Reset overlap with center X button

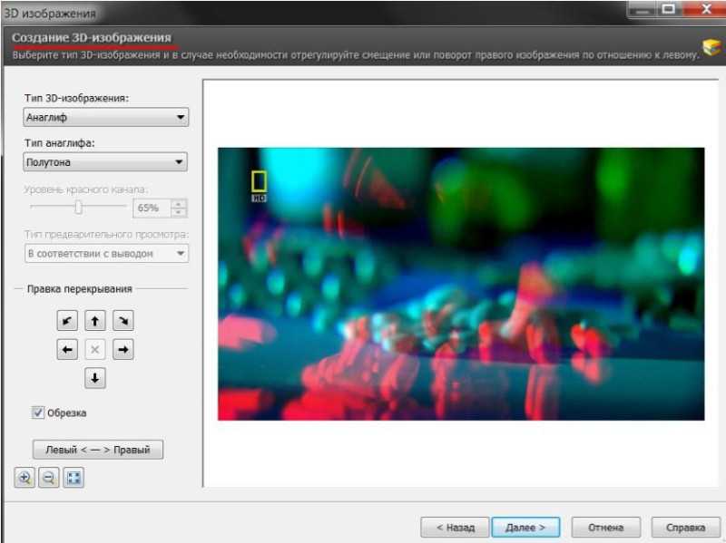[x=95, y=349]
